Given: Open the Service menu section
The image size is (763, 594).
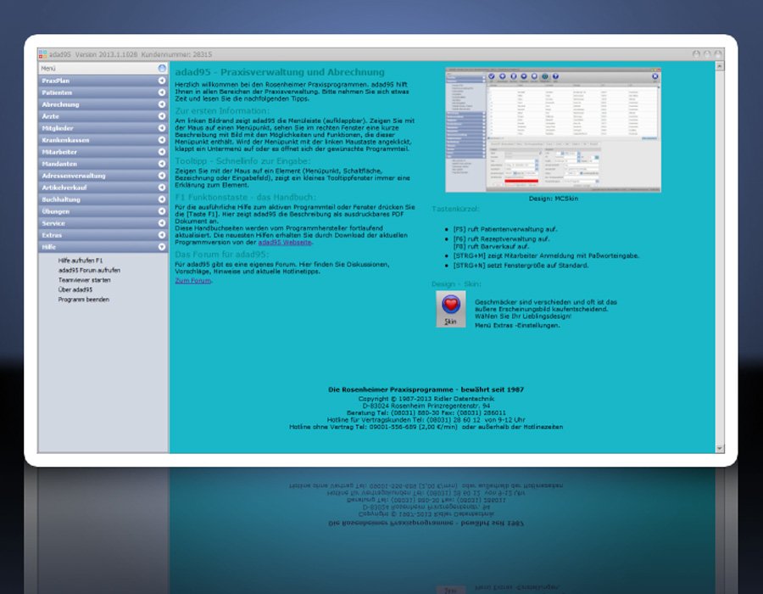Looking at the screenshot, I should point(103,223).
